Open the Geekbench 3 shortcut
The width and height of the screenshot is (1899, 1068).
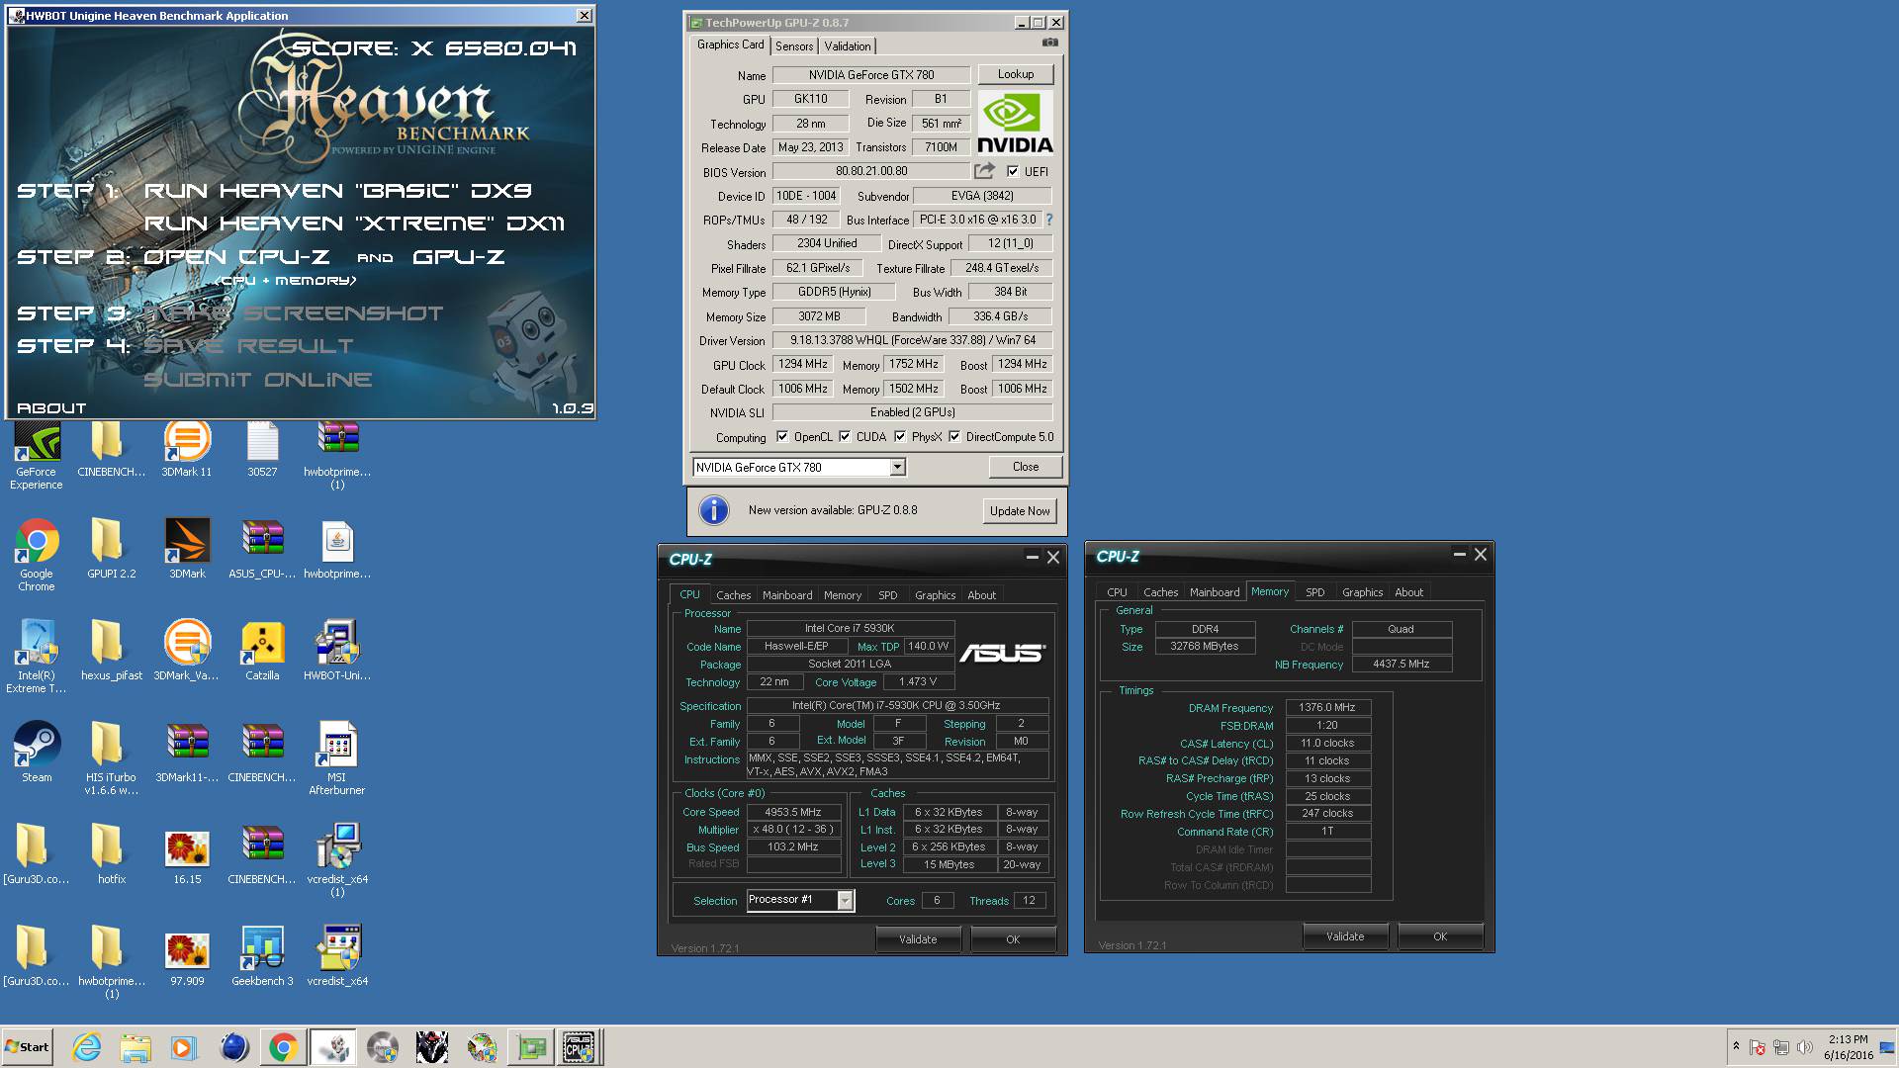pyautogui.click(x=262, y=955)
